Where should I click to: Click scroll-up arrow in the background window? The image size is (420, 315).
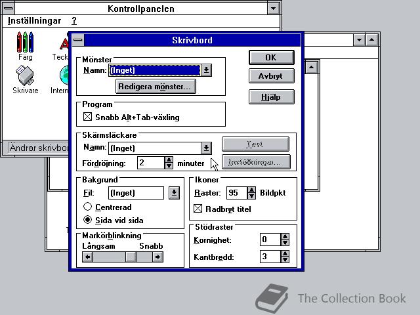tap(311, 67)
